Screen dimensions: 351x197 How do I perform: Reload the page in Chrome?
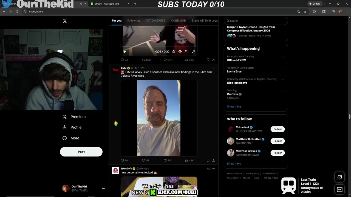(x=17, y=11)
